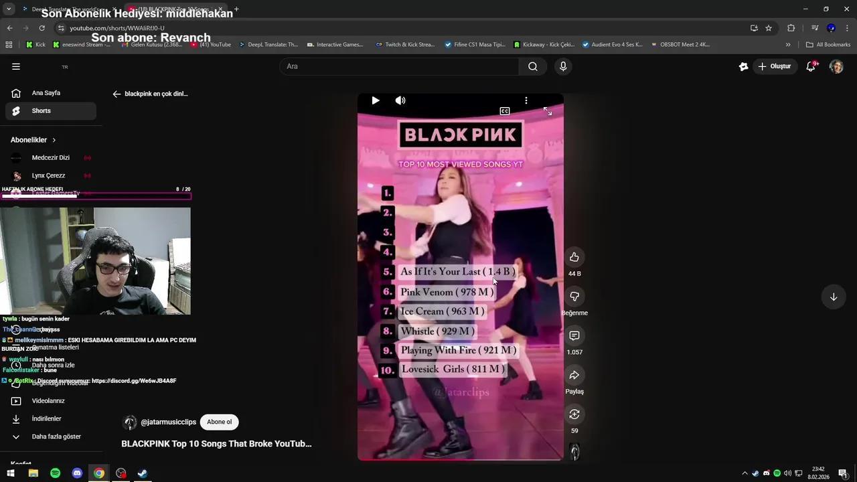Image resolution: width=857 pixels, height=482 pixels.
Task: Show hidden system tray icons
Action: click(745, 473)
